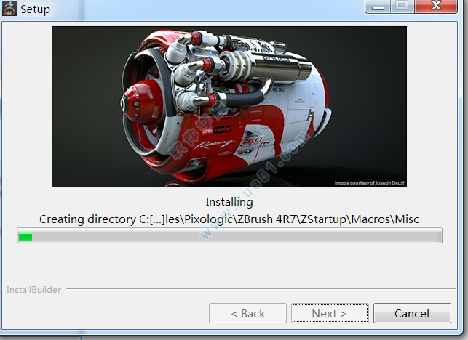Click the separator line beside InstallBuilder
Image resolution: width=468 pixels, height=340 pixels.
(x=262, y=289)
